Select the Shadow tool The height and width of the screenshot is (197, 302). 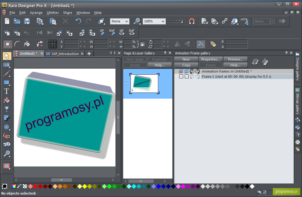pyautogui.click(x=7, y=118)
